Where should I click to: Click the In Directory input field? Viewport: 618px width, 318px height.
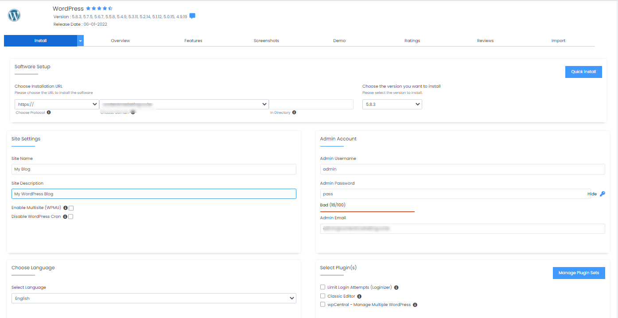pos(311,104)
